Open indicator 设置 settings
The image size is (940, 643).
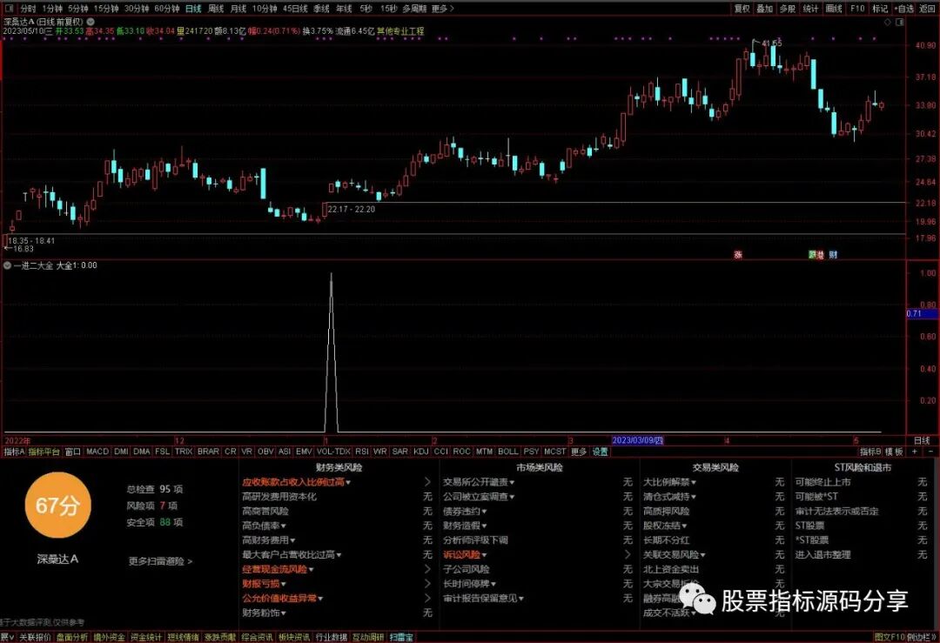coord(600,452)
